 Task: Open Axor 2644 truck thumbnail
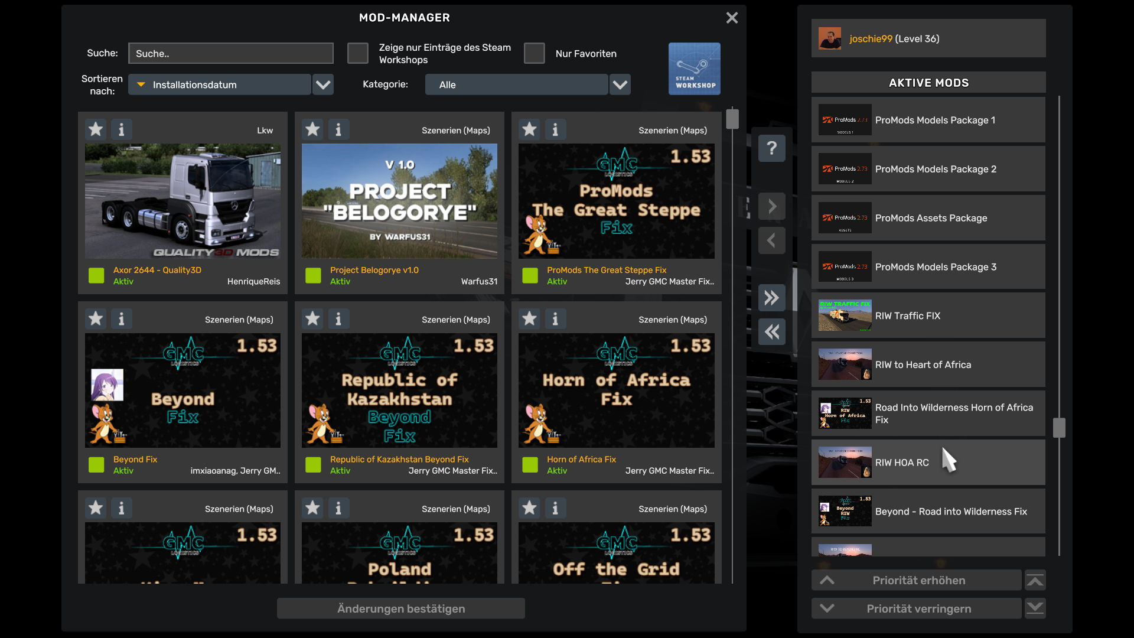183,201
